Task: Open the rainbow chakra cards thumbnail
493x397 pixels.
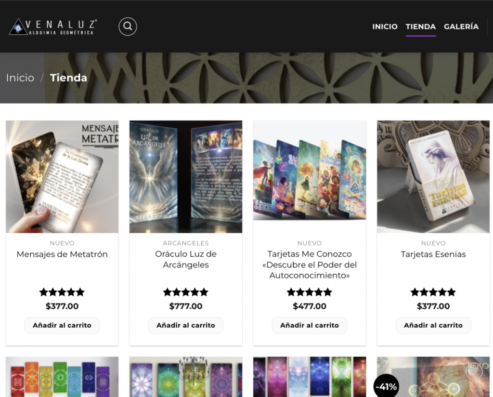Action: point(62,377)
